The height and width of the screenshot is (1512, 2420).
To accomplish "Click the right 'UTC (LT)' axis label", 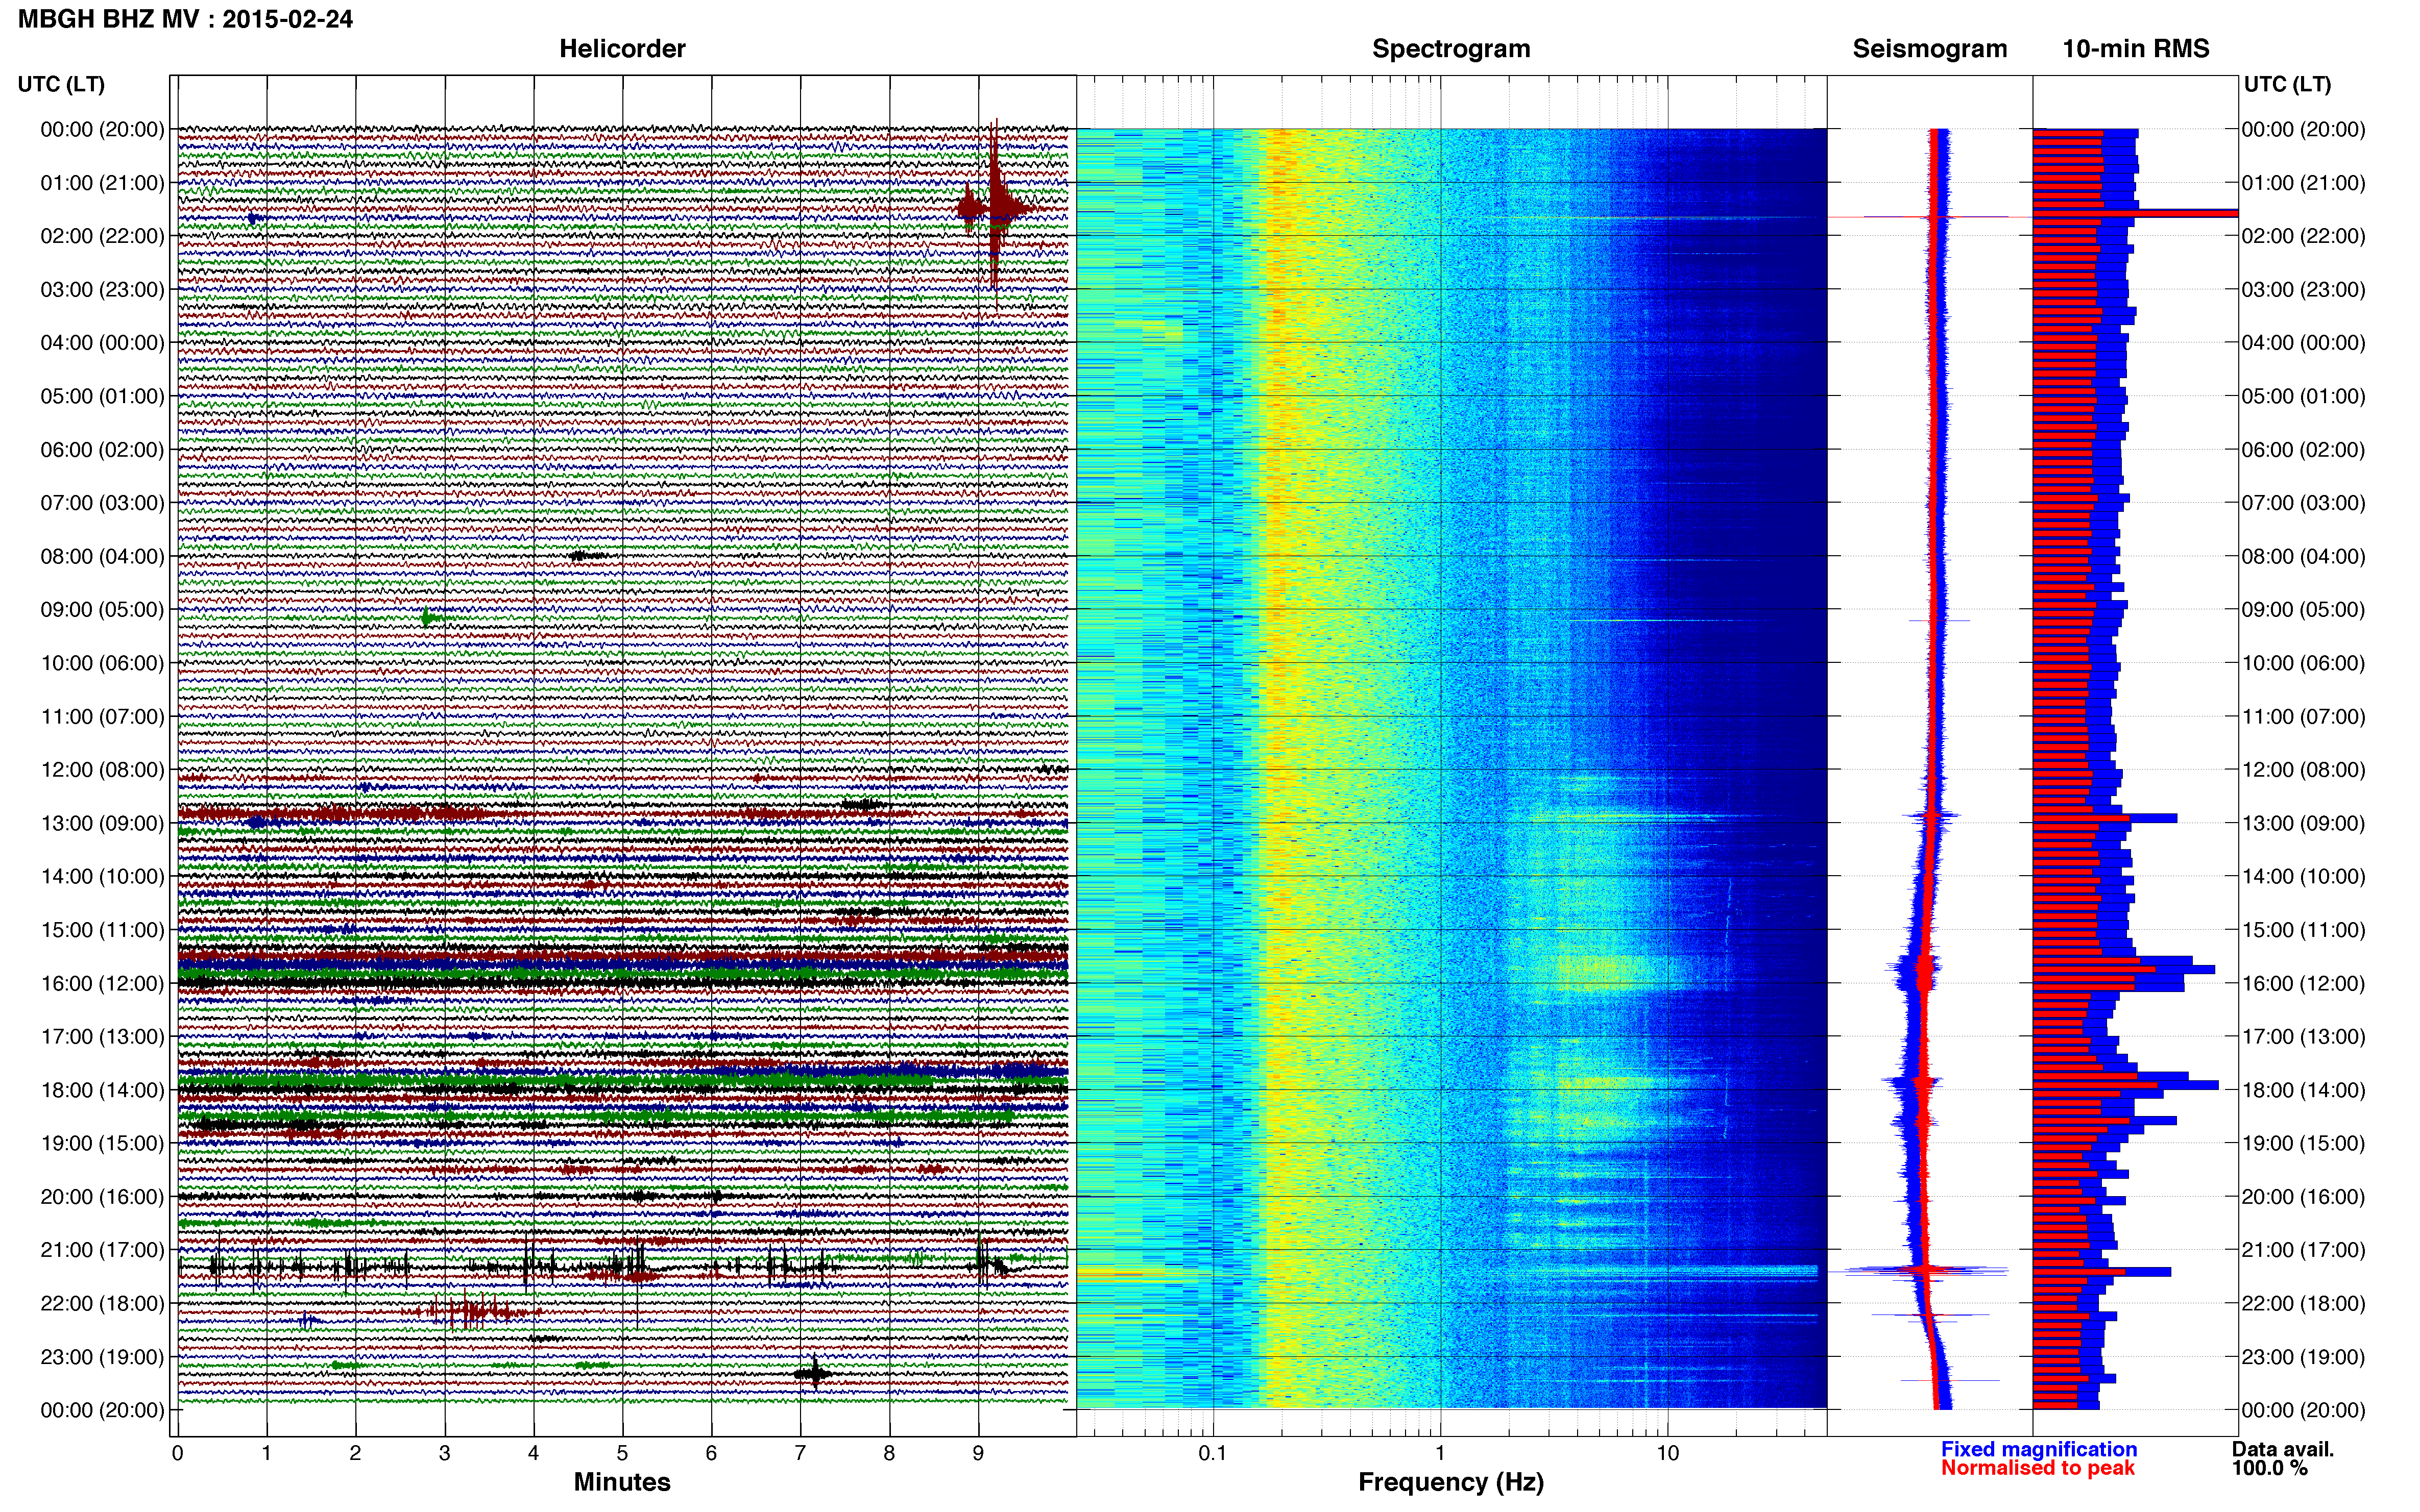I will click(x=2287, y=84).
